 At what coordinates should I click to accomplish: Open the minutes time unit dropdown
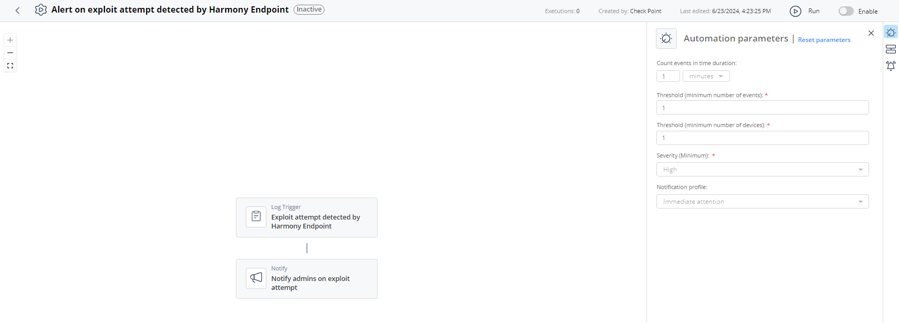(706, 76)
